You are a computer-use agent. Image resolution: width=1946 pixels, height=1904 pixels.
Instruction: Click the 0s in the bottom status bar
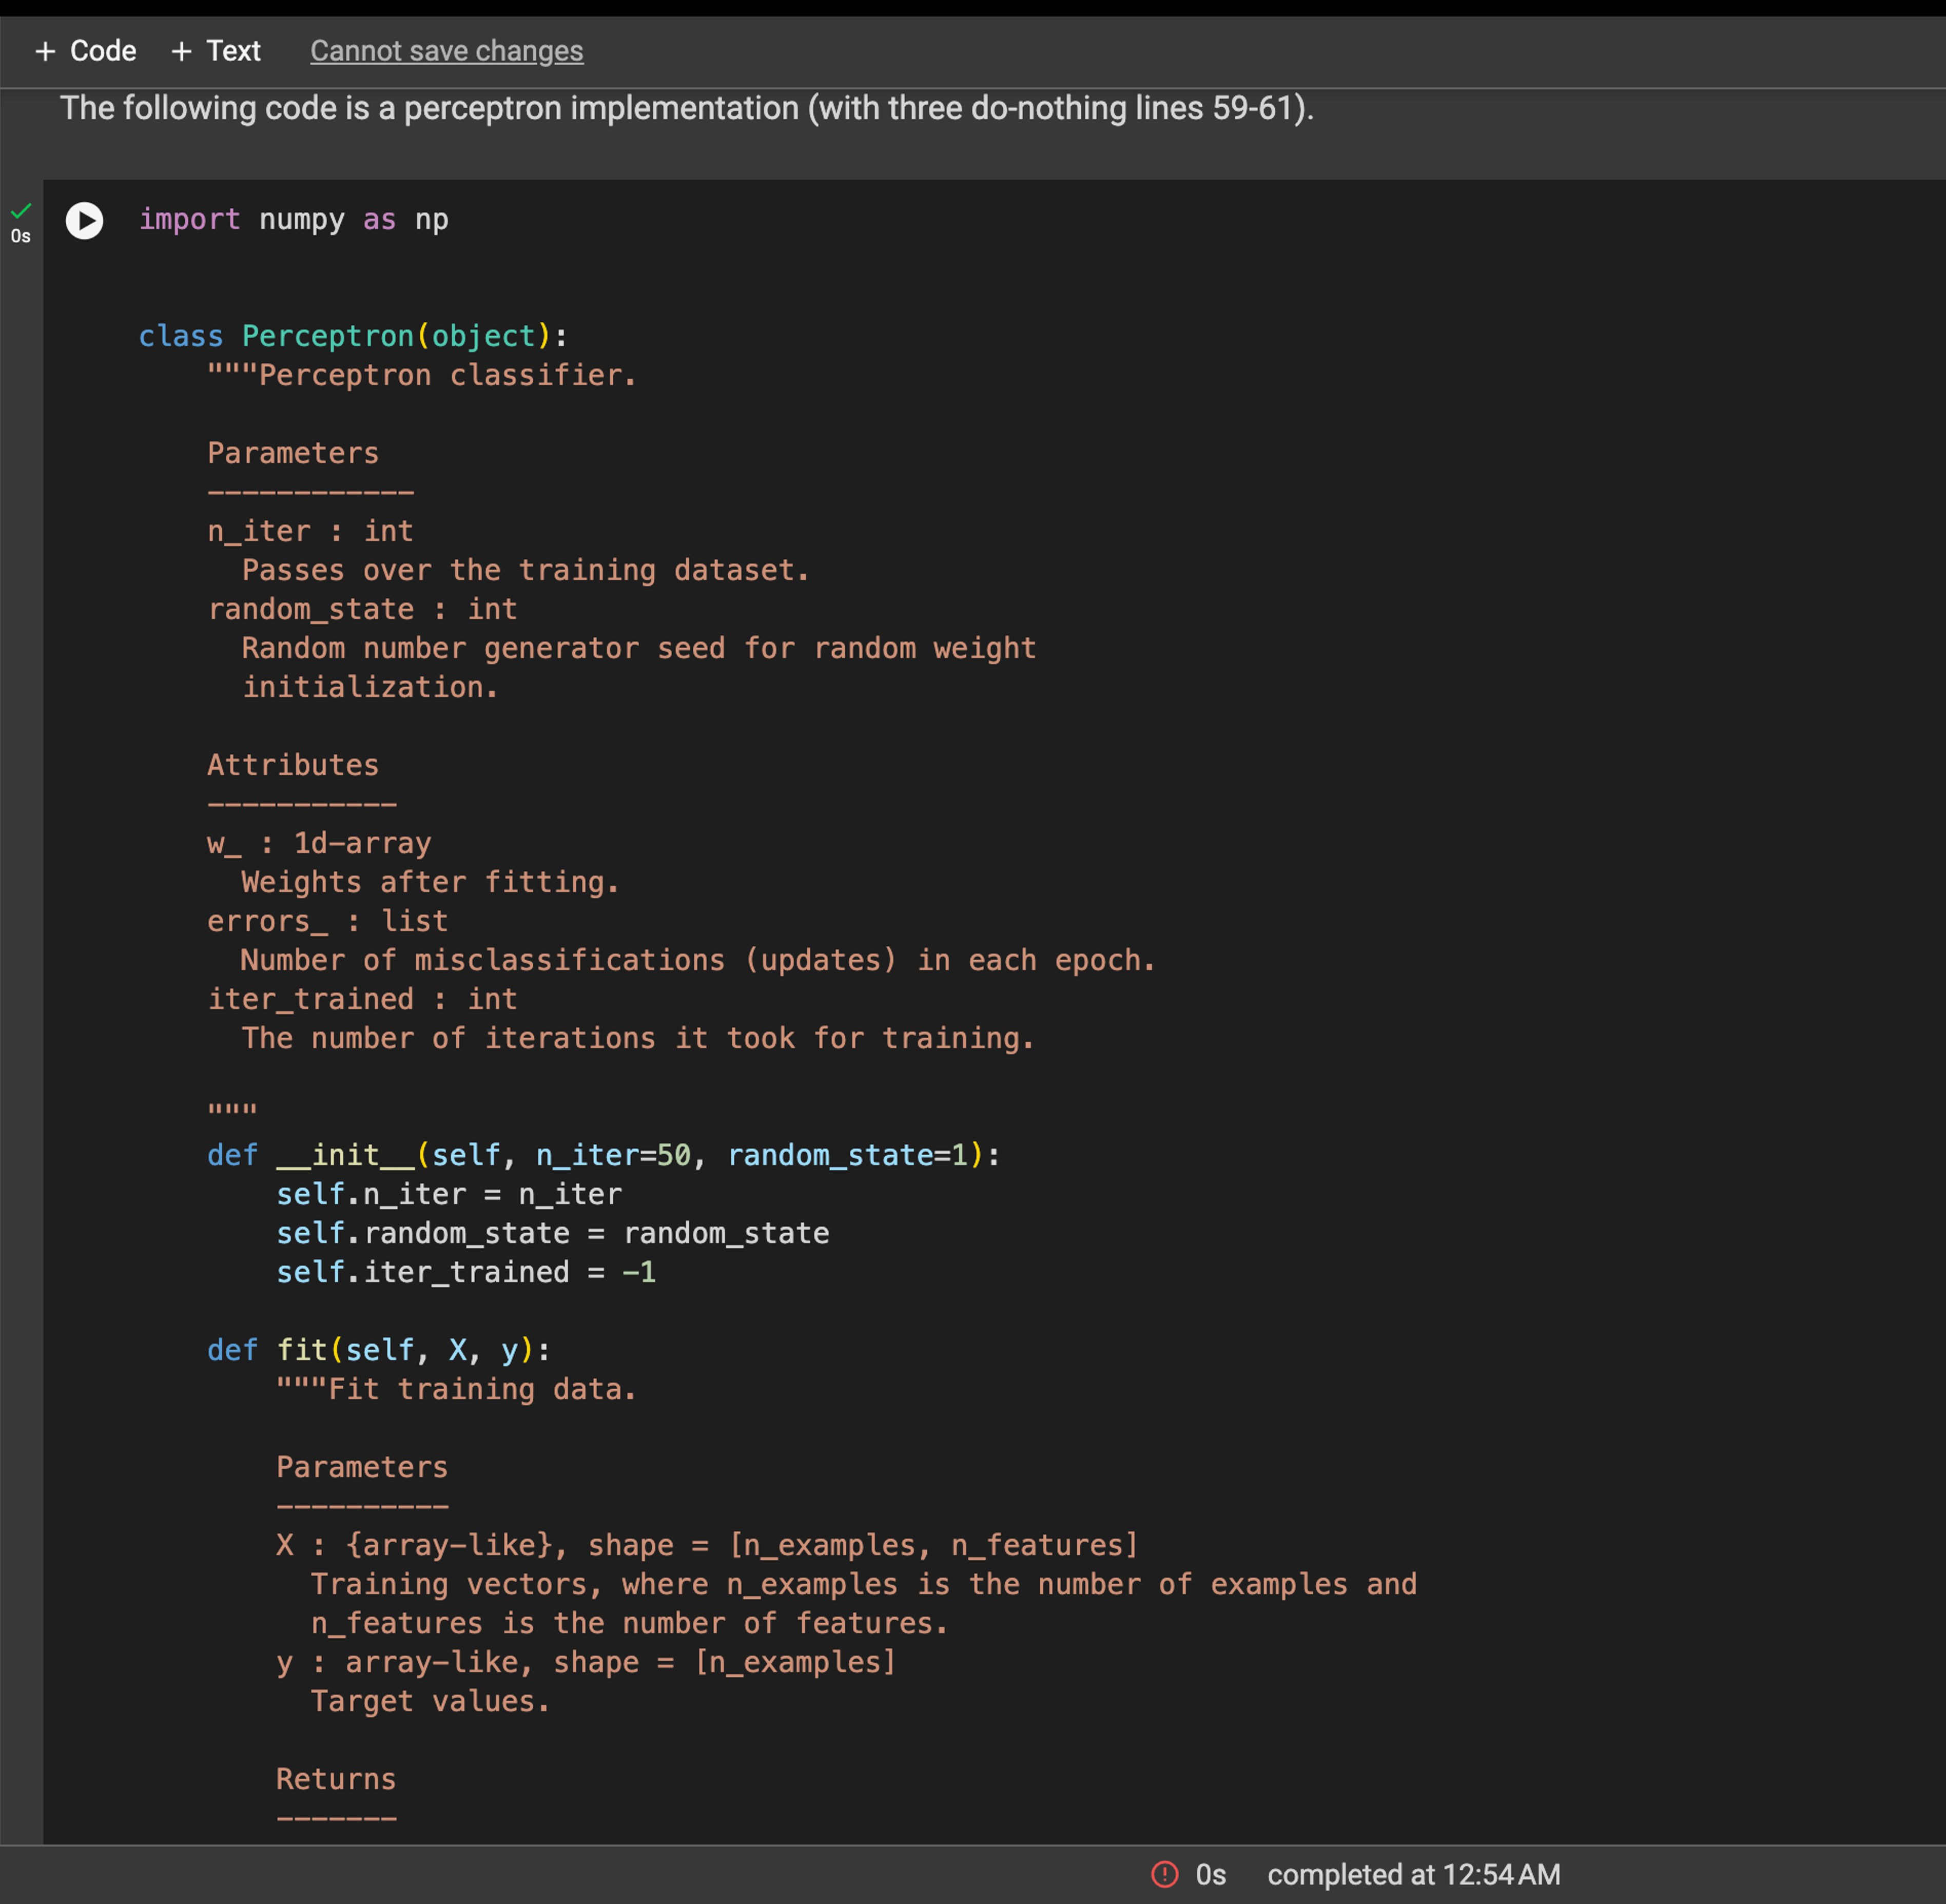(1212, 1875)
